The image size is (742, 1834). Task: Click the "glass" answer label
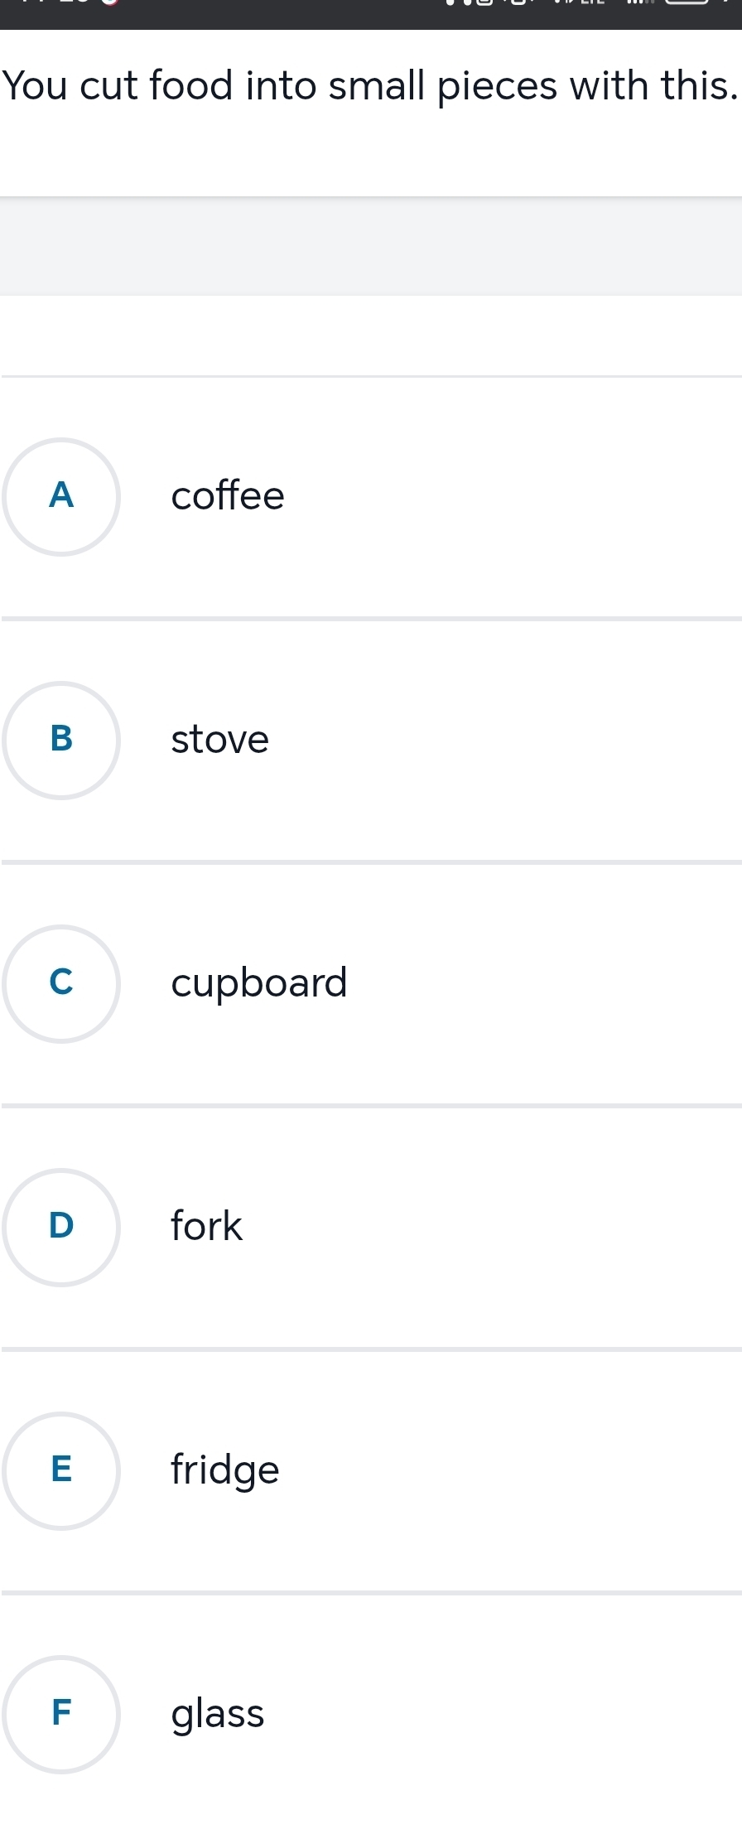pos(217,1714)
